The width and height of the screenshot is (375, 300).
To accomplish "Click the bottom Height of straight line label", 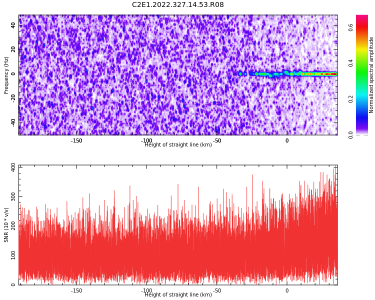I will [178, 294].
